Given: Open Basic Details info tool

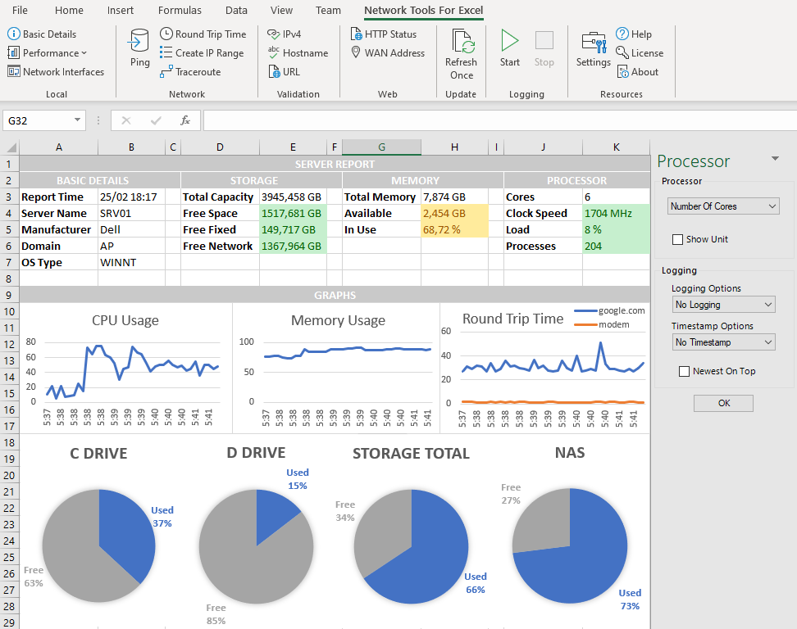Looking at the screenshot, I should pyautogui.click(x=42, y=34).
